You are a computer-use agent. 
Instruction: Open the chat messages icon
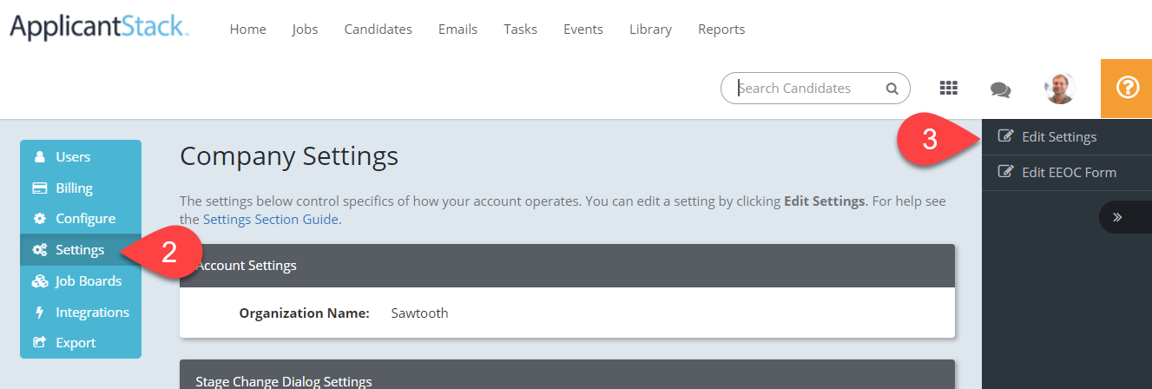[x=1000, y=89]
